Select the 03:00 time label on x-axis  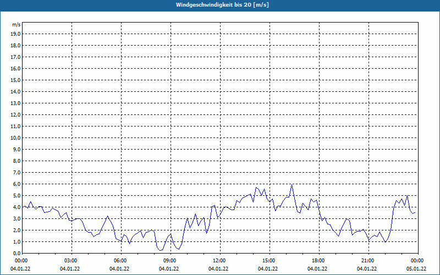71,260
